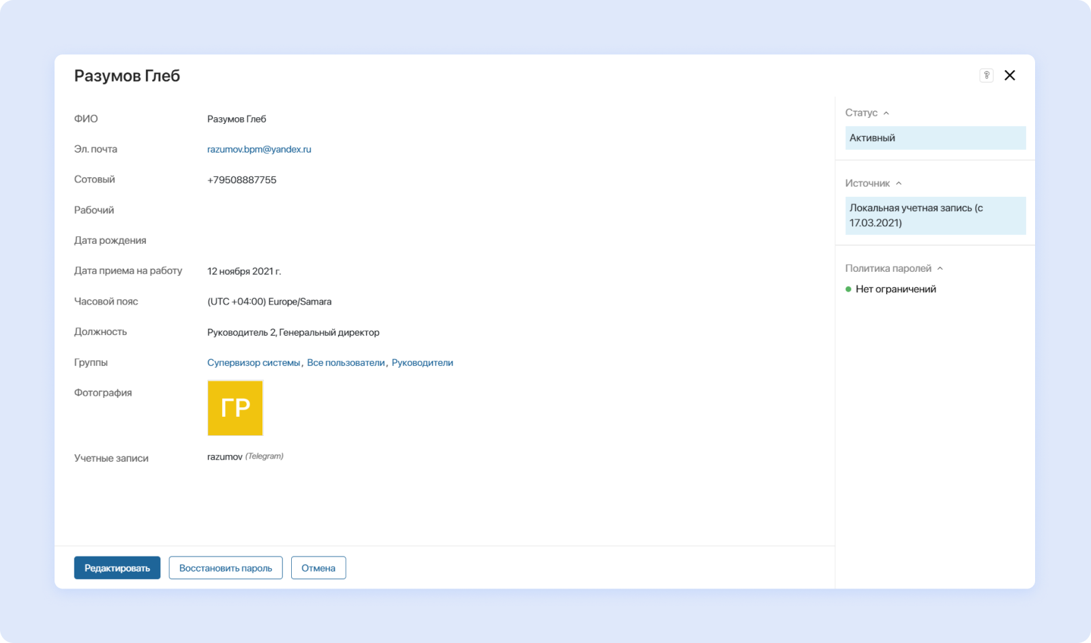Click the yellow ГР avatar photo
1091x643 pixels.
[x=235, y=408]
